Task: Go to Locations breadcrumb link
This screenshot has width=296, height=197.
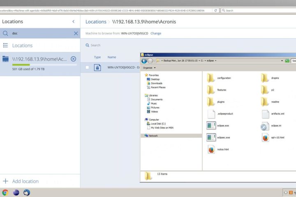Action: (x=96, y=22)
